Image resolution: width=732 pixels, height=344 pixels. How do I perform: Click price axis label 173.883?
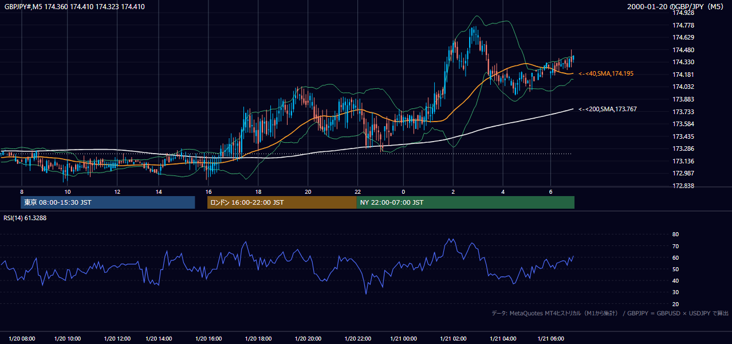(x=683, y=99)
